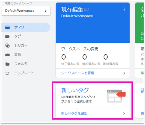This screenshot has height=125, width=145.
Task: Select the サマリー menu item
Action: (26, 27)
